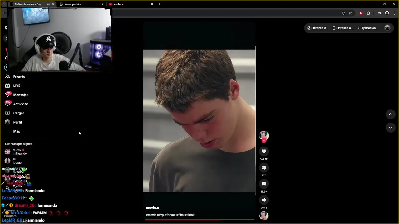Click the Obtener M... coins button
Screen dimensions: 399x224
[x=318, y=28]
